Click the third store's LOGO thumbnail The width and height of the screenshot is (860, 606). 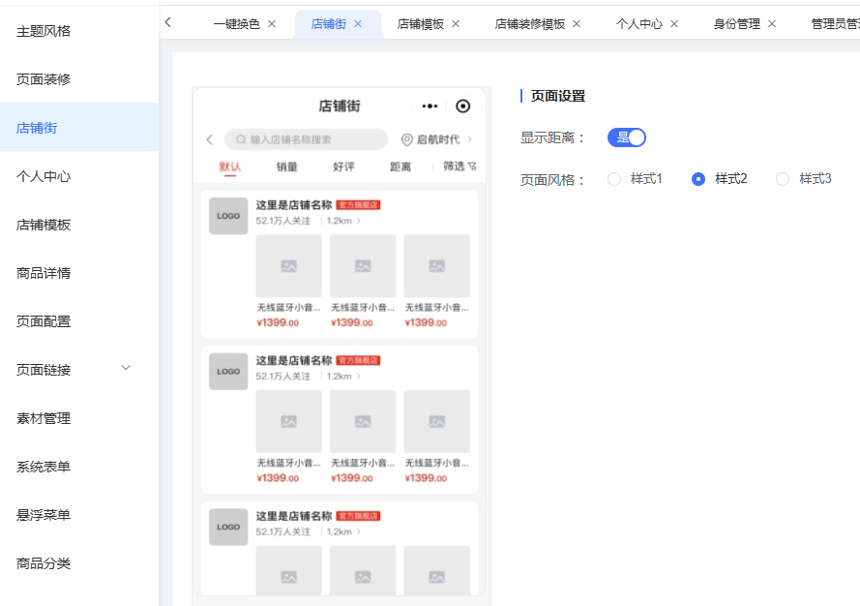228,527
